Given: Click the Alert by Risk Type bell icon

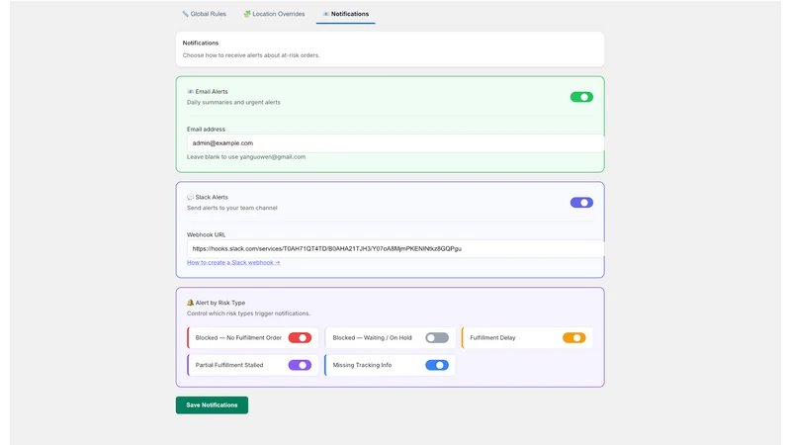Looking at the screenshot, I should (190, 303).
